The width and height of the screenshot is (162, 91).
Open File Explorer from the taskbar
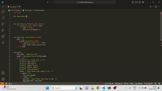(x=92, y=88)
